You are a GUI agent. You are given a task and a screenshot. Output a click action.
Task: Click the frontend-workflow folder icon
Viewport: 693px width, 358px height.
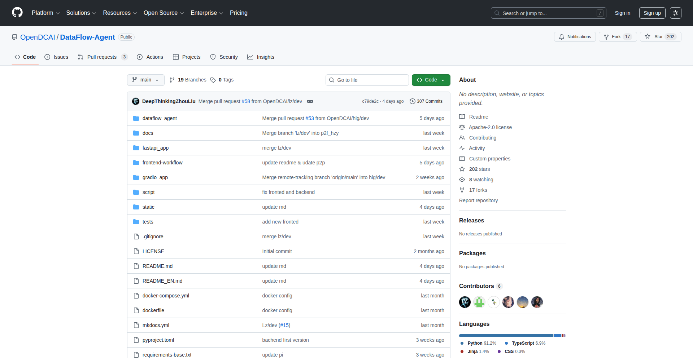[x=136, y=163]
